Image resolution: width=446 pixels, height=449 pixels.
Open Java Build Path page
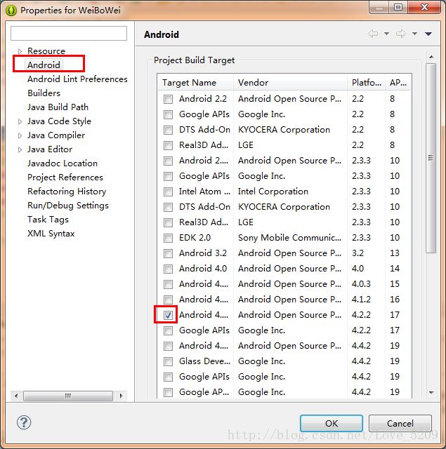[x=58, y=107]
